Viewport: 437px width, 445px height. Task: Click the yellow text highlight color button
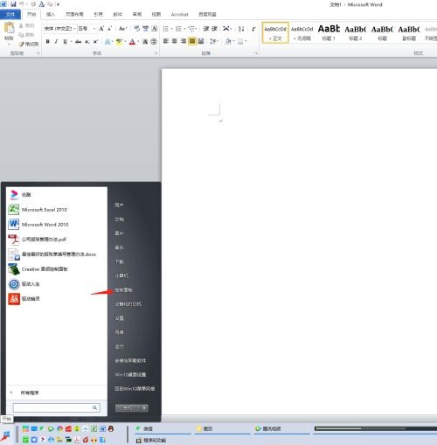point(118,42)
